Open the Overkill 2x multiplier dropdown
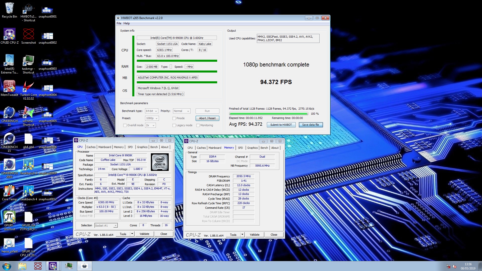Image resolution: width=482 pixels, height=271 pixels. click(150, 125)
